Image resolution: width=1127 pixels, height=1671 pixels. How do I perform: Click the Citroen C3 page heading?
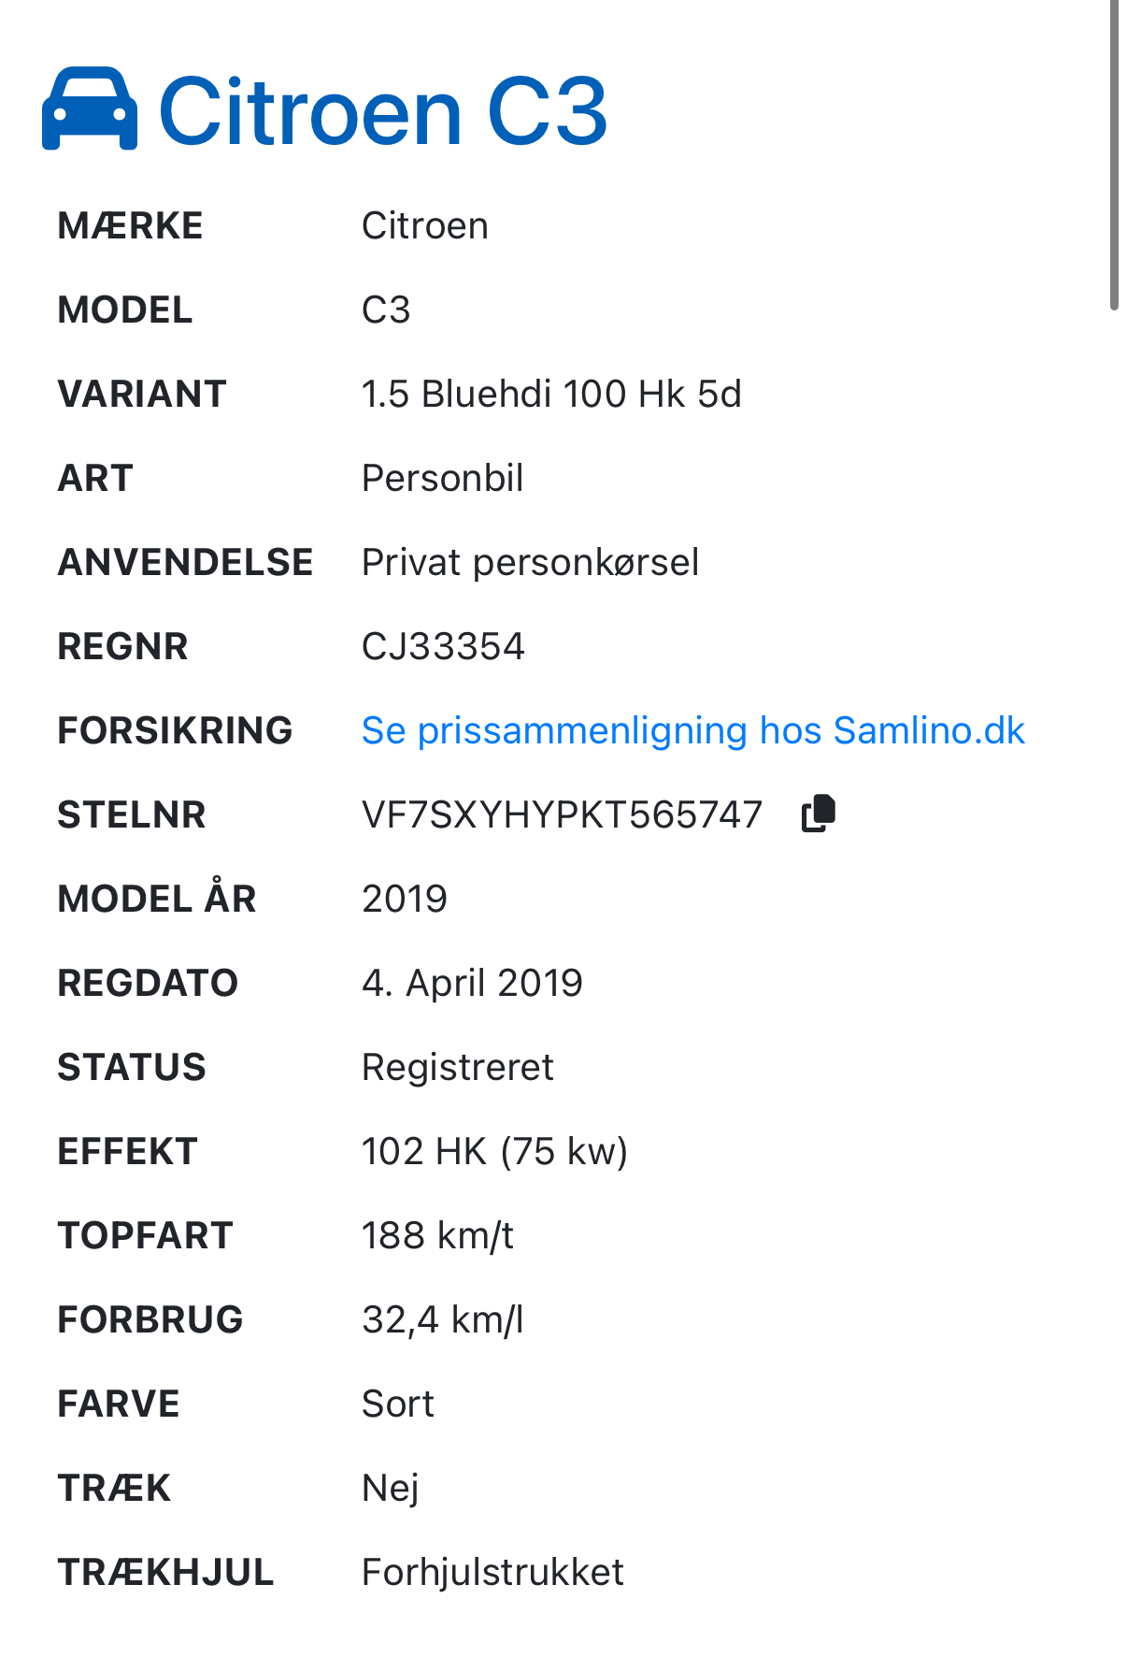(383, 112)
